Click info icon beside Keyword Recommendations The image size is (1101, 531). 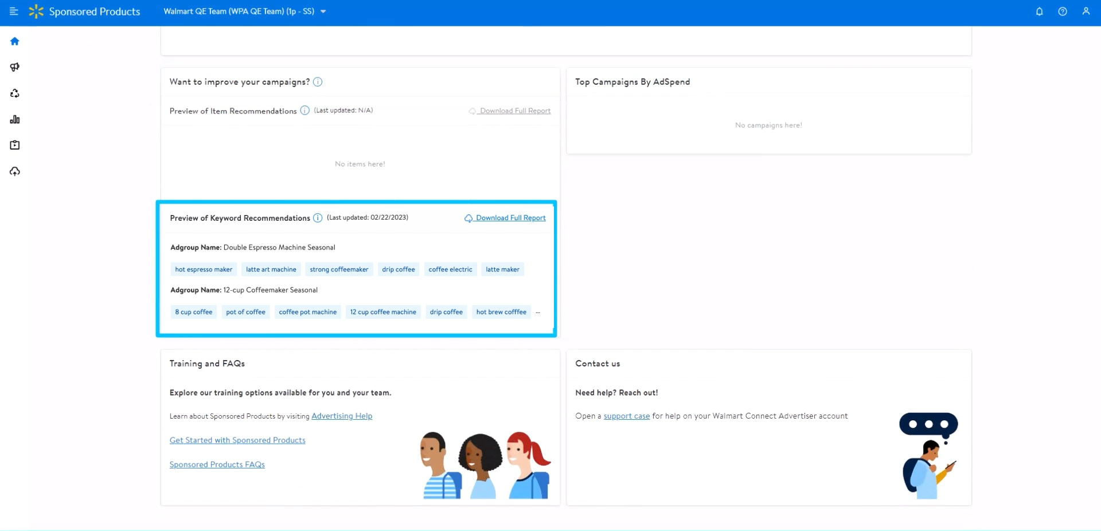[318, 218]
